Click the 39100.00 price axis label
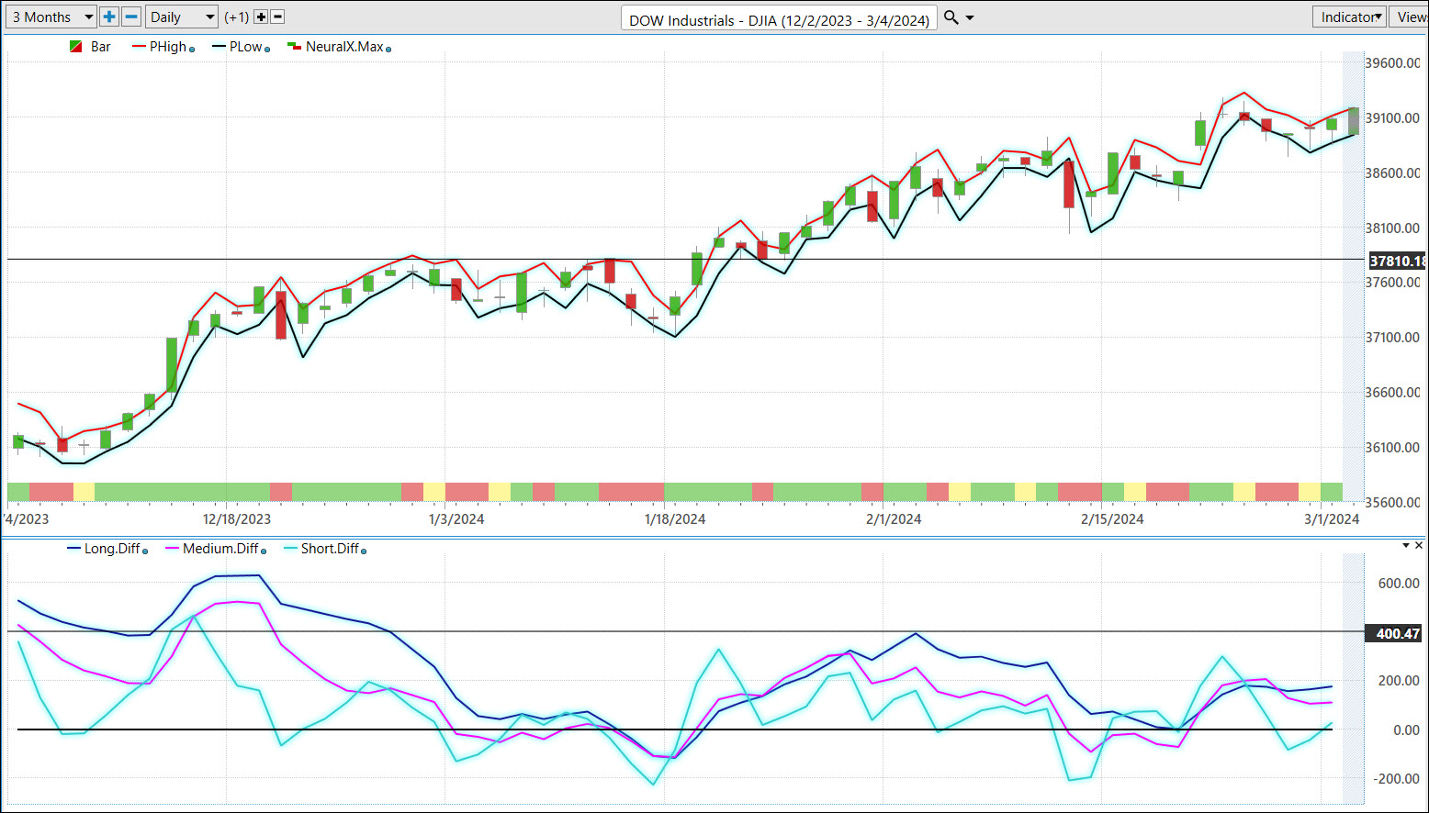This screenshot has height=813, width=1429. click(x=1392, y=118)
